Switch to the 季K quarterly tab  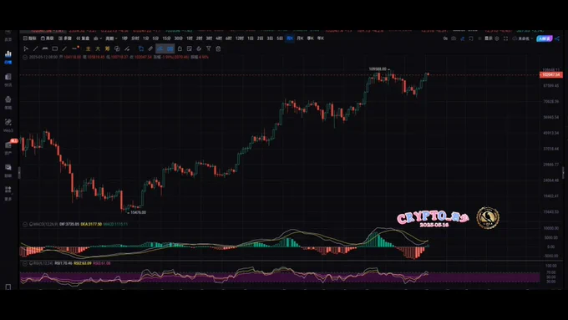click(x=311, y=38)
